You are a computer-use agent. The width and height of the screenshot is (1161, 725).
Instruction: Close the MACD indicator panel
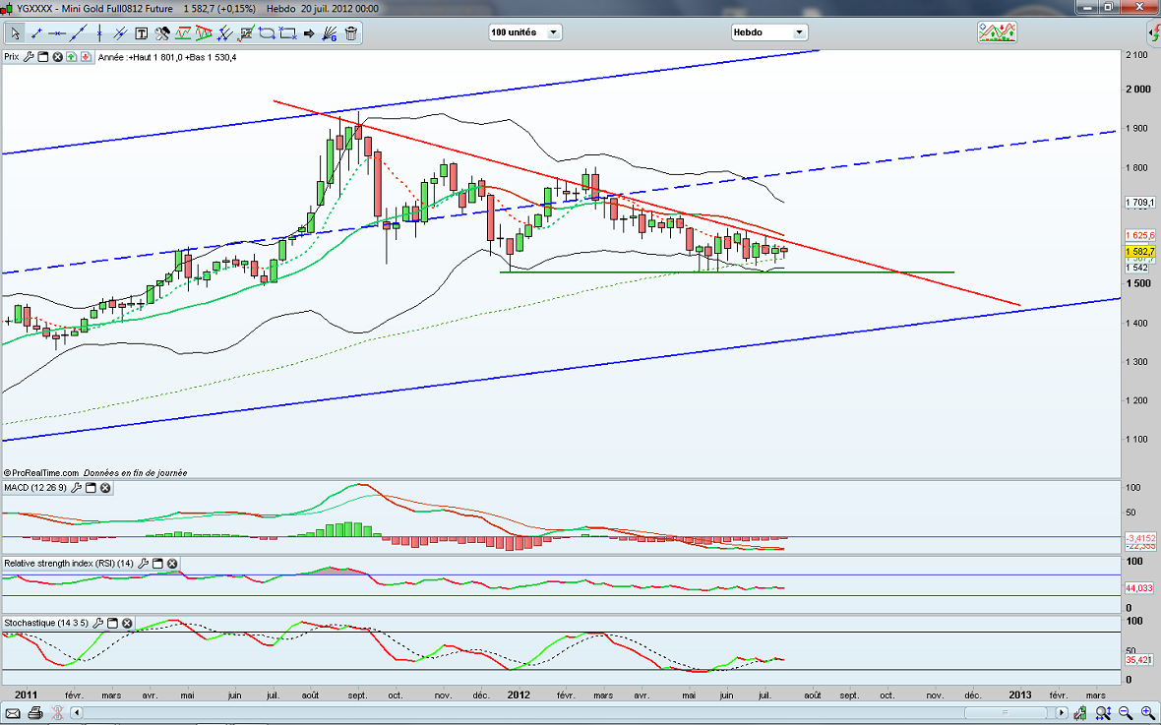pyautogui.click(x=105, y=488)
